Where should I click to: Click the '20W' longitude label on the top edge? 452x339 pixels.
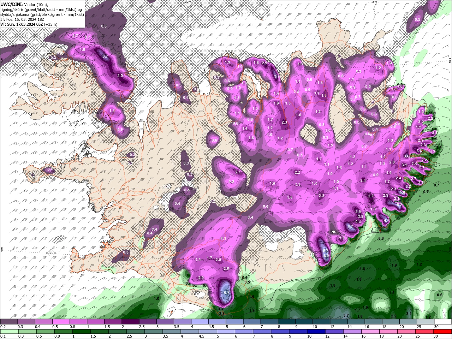tap(188, 1)
